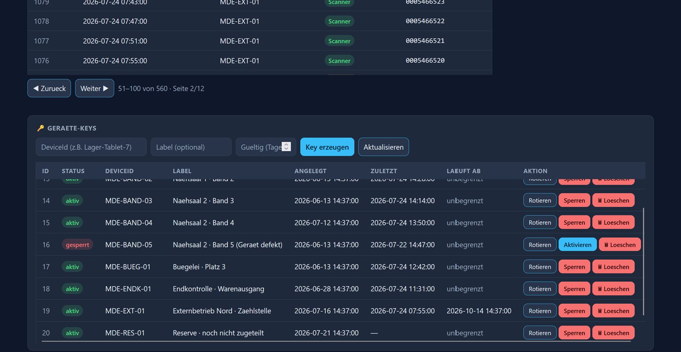
Task: Loeschen the MDE-EXT-01 key
Action: 613,311
